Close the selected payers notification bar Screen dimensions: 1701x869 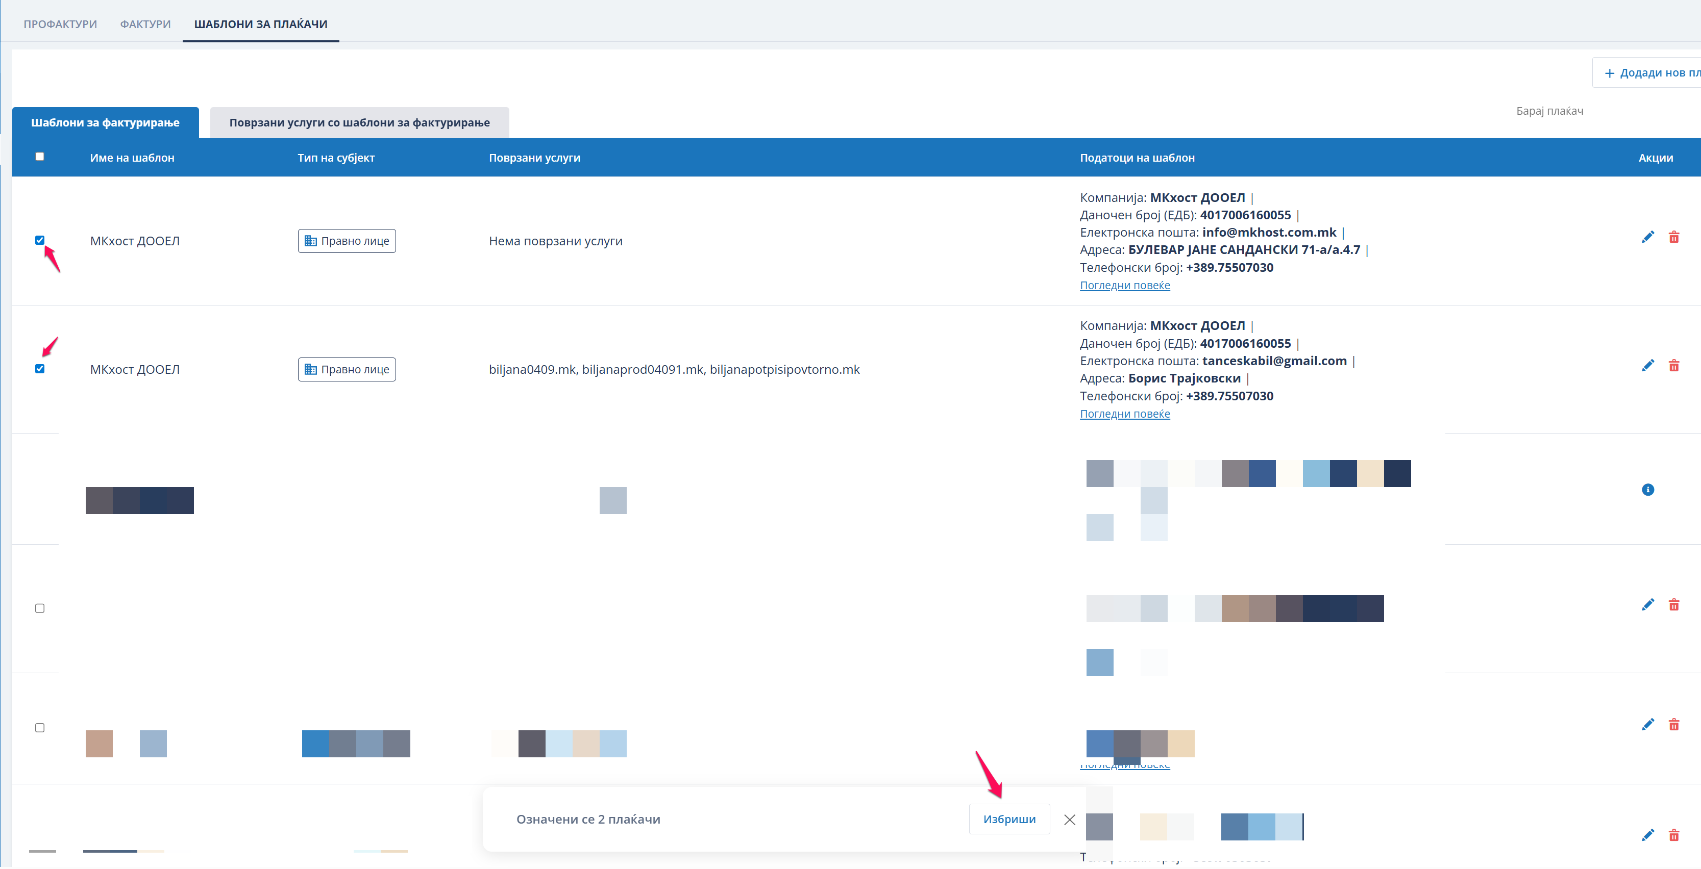point(1070,820)
